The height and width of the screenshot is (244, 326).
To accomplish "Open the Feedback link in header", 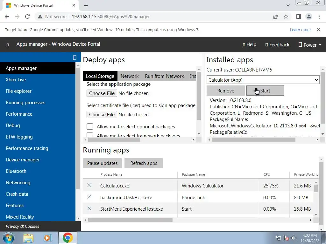I will tap(277, 44).
